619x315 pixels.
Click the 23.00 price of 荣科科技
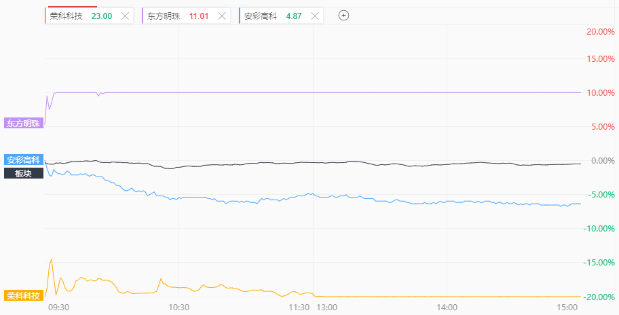tap(101, 16)
